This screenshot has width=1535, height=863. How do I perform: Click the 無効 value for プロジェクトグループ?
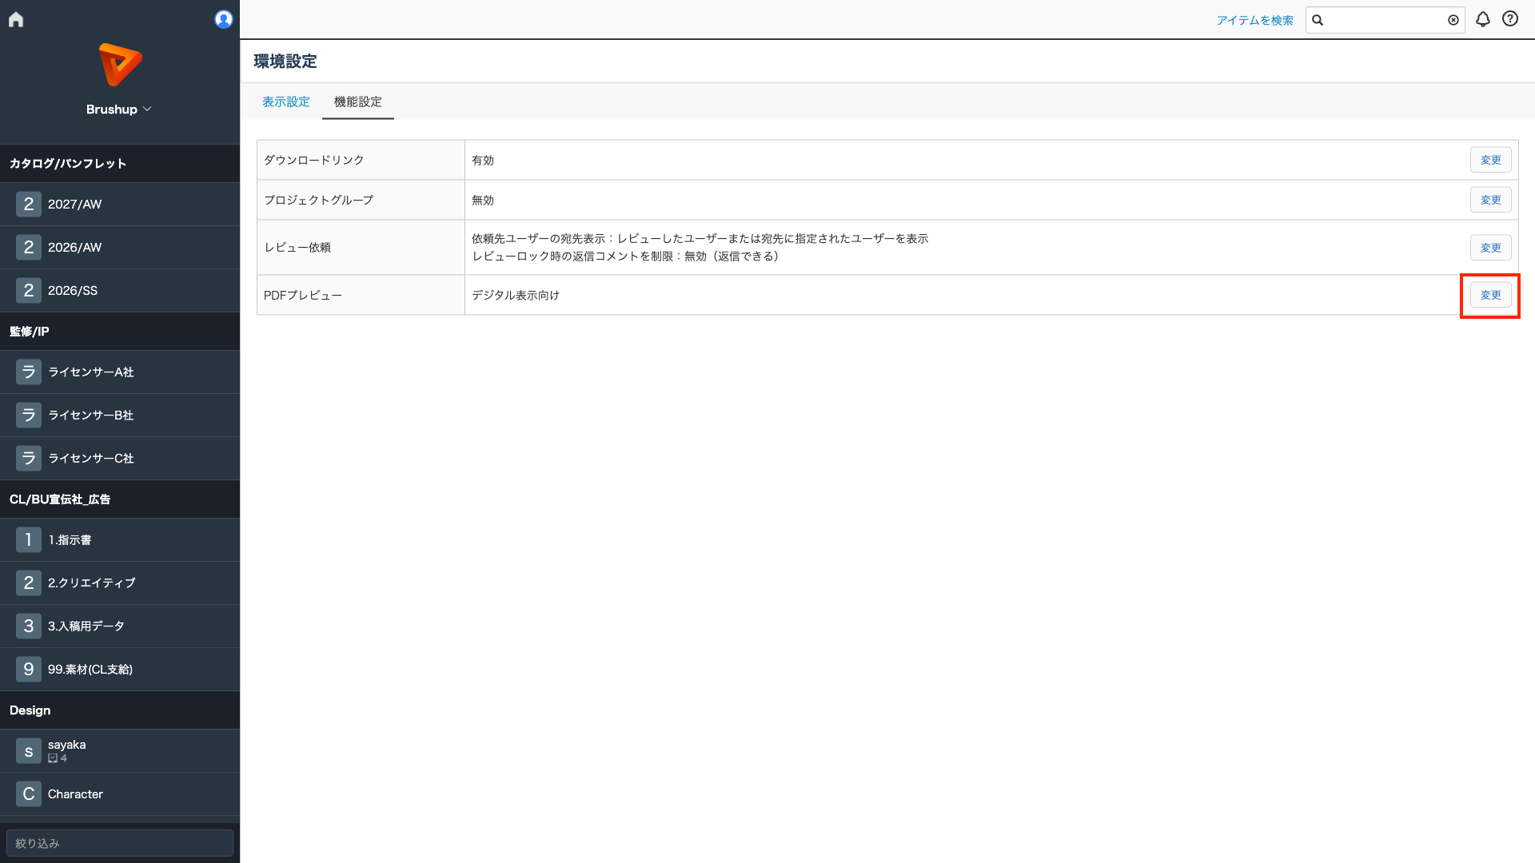click(x=483, y=200)
